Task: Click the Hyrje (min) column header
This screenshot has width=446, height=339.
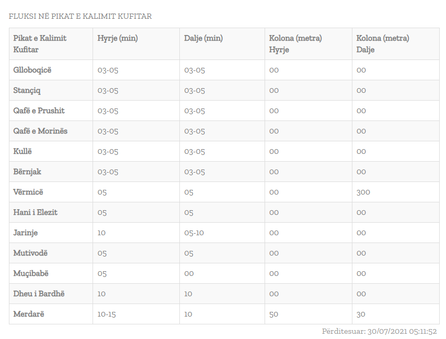Action: (x=118, y=38)
